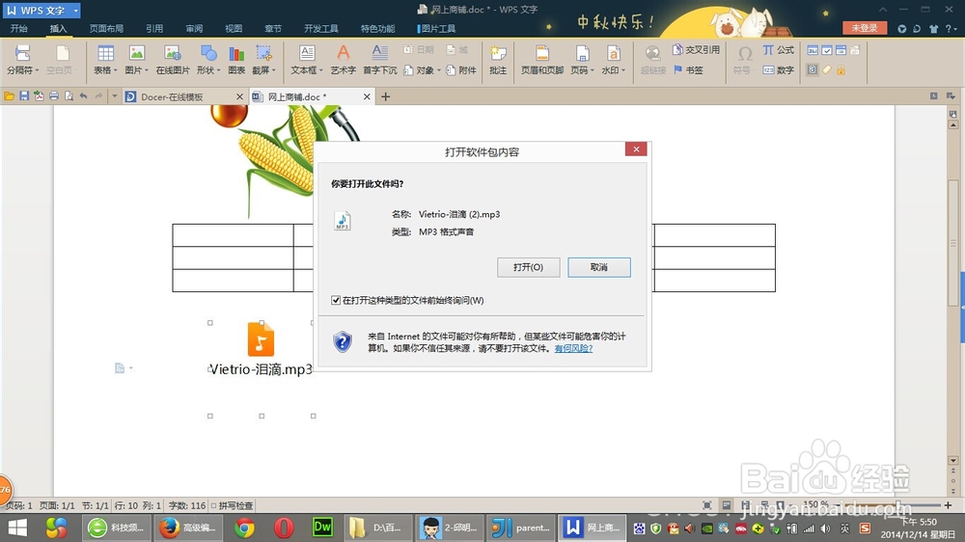The height and width of the screenshot is (542, 965).
Task: Open the 有何风险? link
Action: [x=573, y=348]
